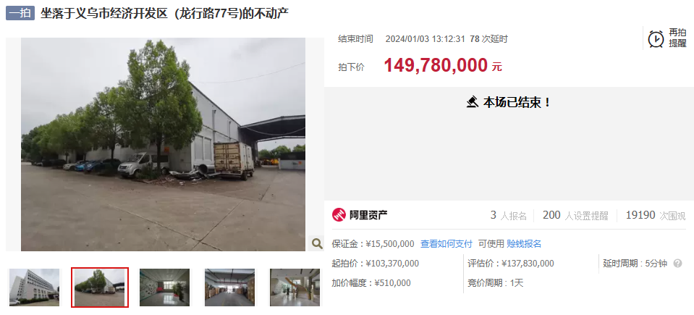Screen dimensions: 694x315
Task: Select the fourth thumbnail of warehouse storage
Action: [229, 287]
